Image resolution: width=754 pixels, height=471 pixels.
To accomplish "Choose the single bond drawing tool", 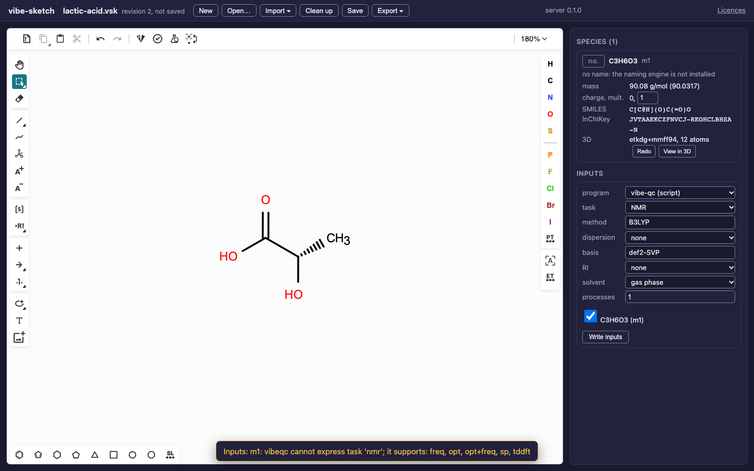I will click(19, 120).
